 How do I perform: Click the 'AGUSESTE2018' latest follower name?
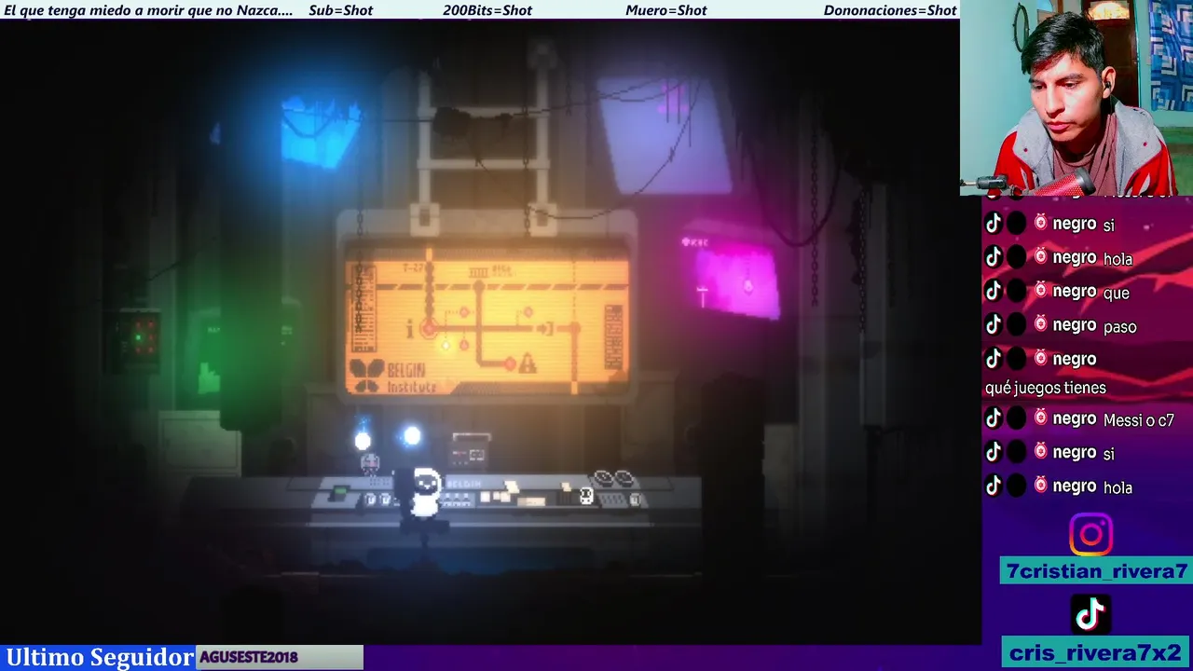click(x=249, y=657)
